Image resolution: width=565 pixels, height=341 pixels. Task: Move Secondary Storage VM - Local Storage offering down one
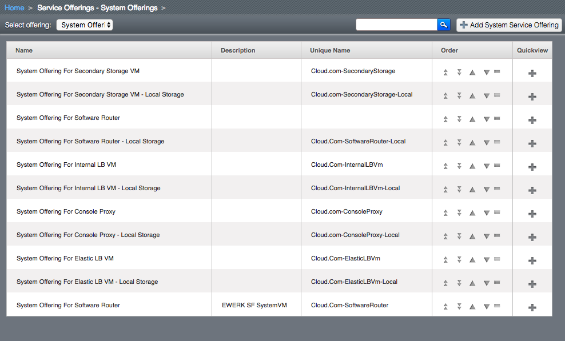(x=487, y=96)
